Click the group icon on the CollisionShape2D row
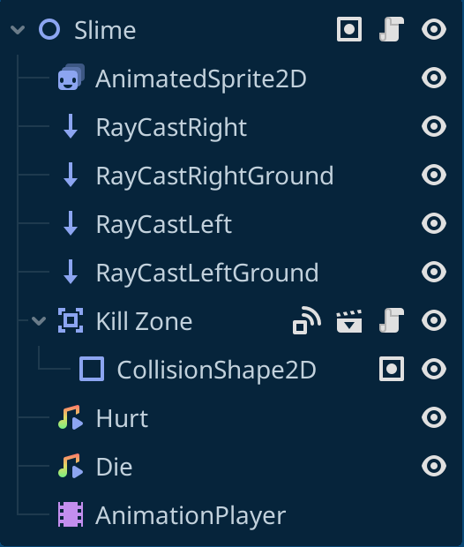Image resolution: width=464 pixels, height=547 pixels. click(x=392, y=369)
